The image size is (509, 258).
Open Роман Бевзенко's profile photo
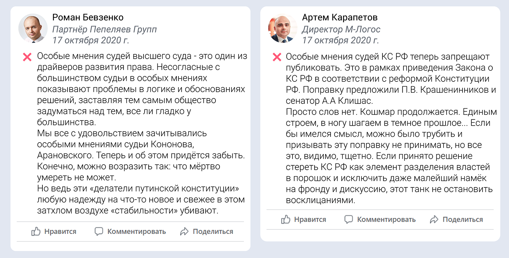click(33, 29)
